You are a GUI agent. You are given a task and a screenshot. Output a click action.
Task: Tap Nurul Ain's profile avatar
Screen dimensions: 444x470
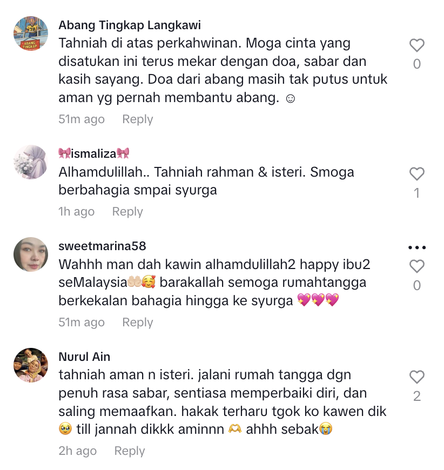pyautogui.click(x=31, y=365)
